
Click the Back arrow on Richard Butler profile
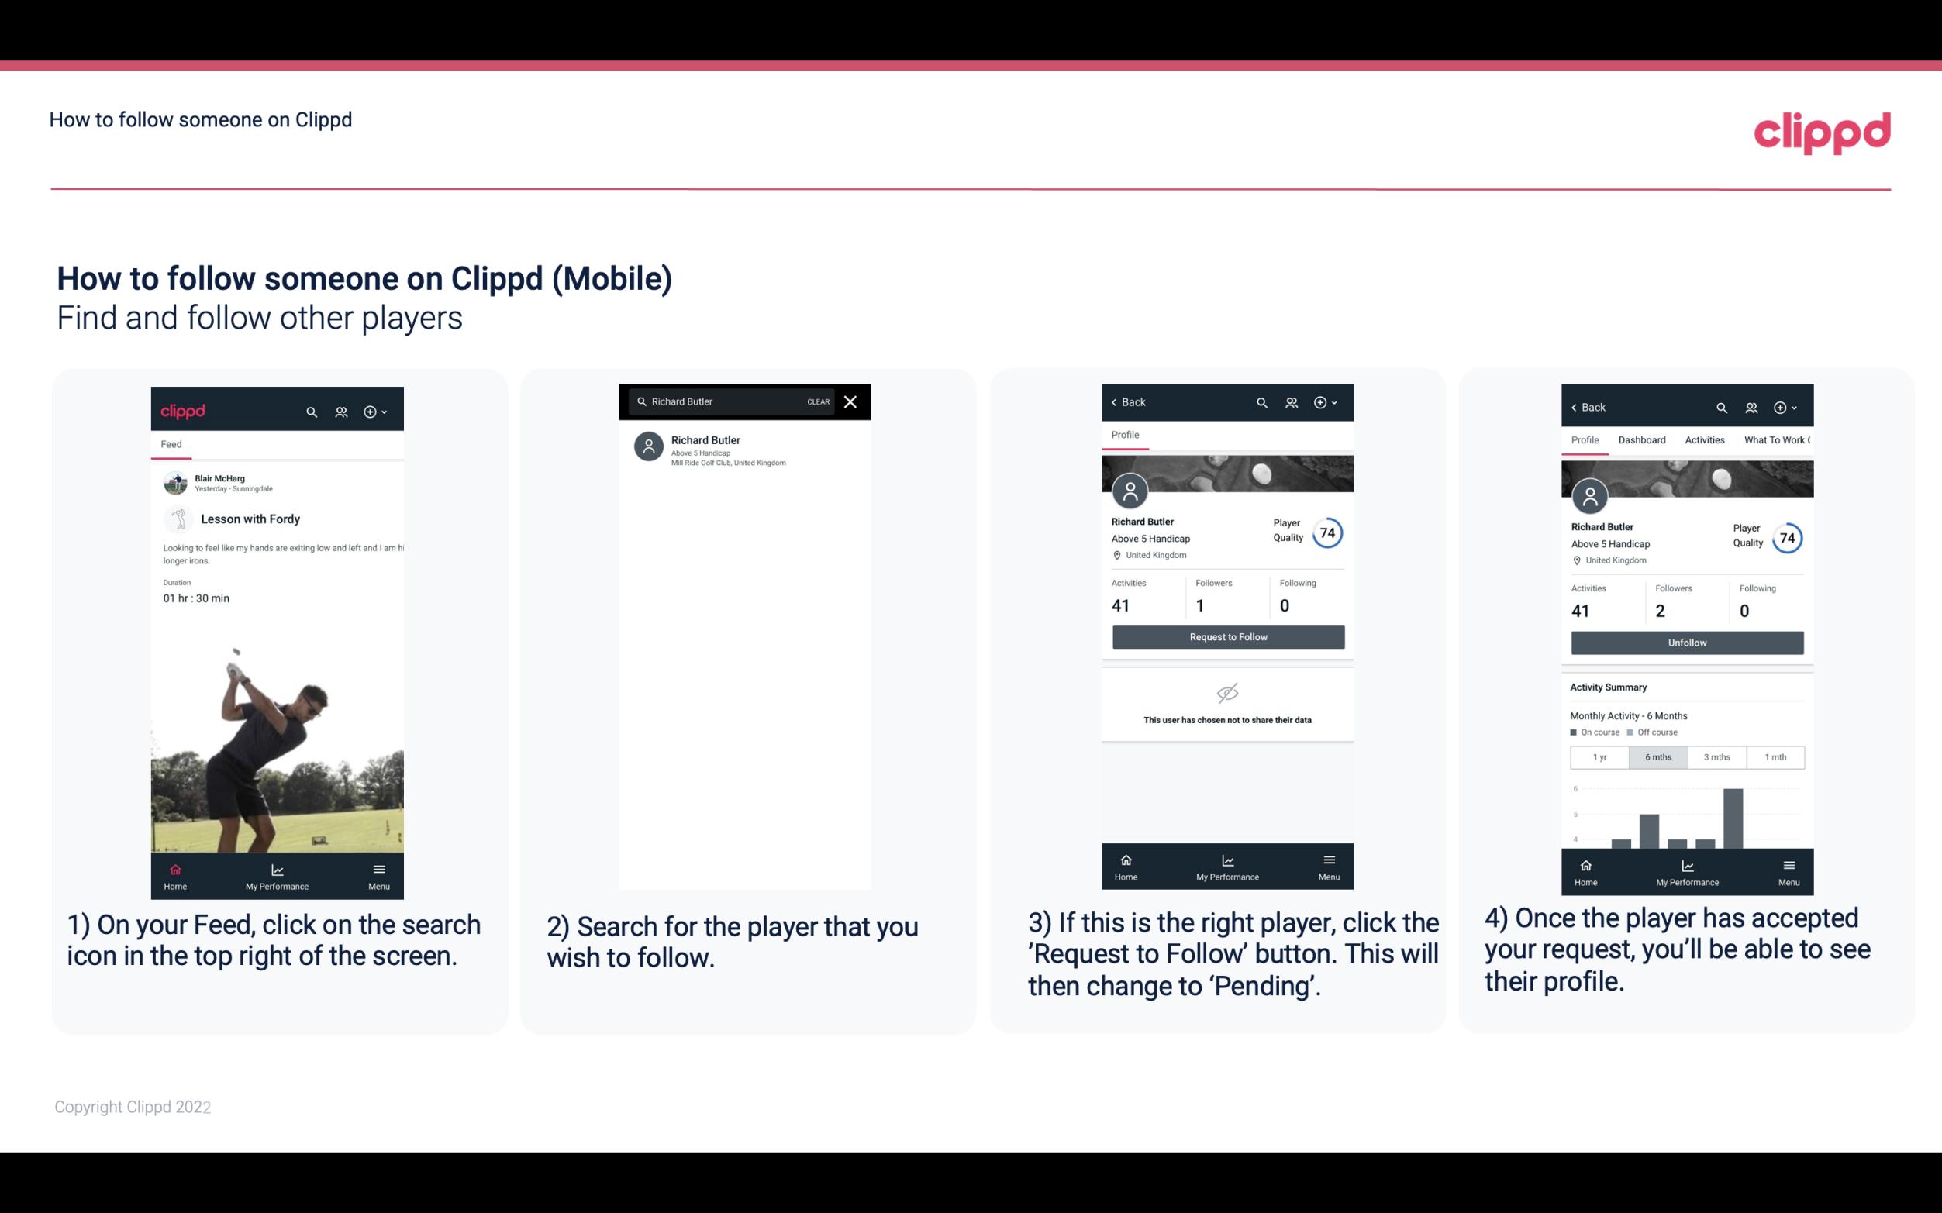click(1119, 402)
